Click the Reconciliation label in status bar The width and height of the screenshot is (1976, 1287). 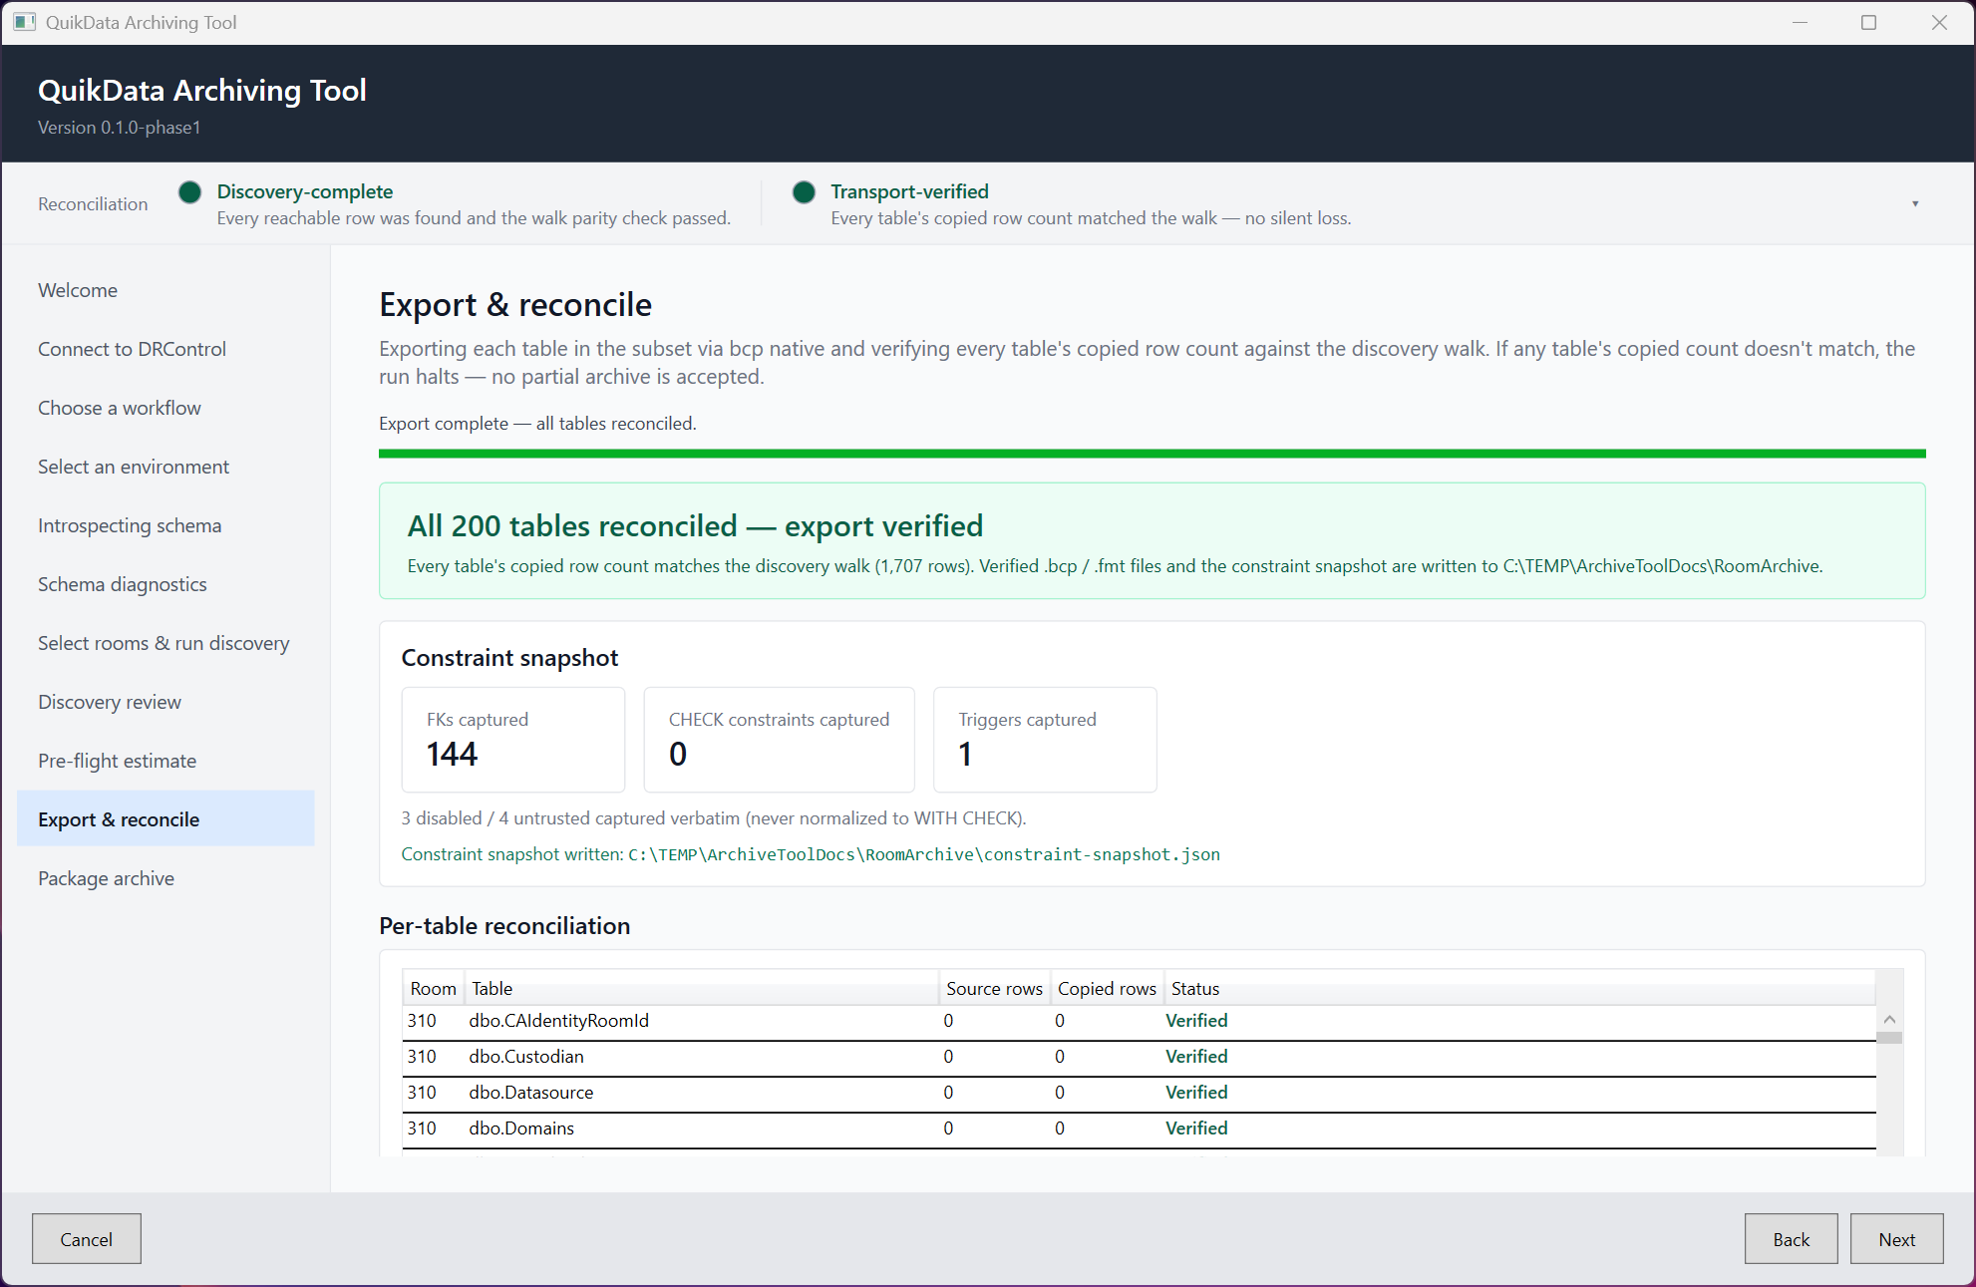pyautogui.click(x=93, y=204)
